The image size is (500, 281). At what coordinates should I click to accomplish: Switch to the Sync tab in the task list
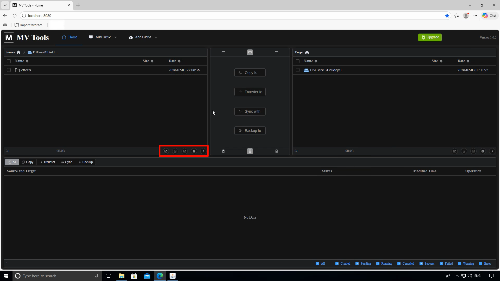(67, 162)
